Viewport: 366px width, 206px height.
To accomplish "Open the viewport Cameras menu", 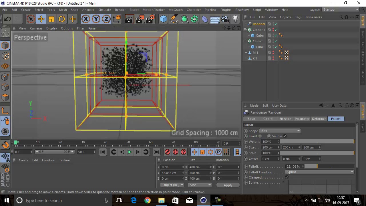I will coord(36,28).
